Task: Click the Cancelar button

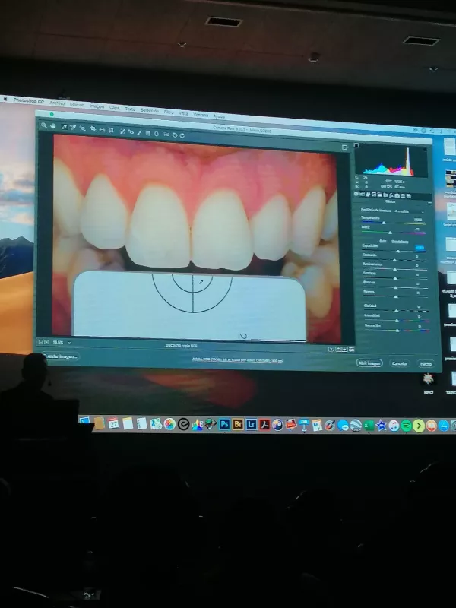Action: pos(399,364)
